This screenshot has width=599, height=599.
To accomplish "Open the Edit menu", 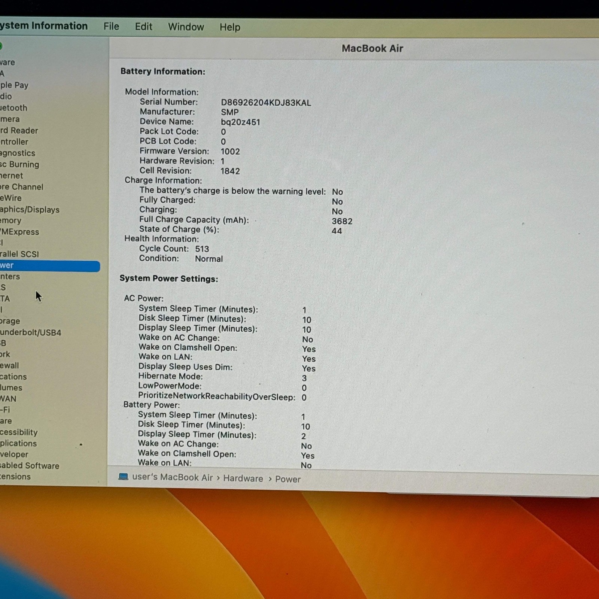I will pyautogui.click(x=143, y=27).
